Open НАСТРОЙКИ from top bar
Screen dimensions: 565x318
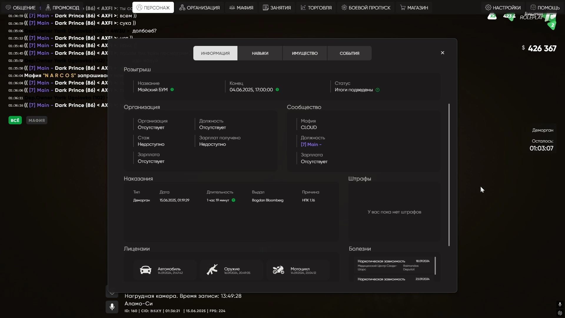pos(503,8)
